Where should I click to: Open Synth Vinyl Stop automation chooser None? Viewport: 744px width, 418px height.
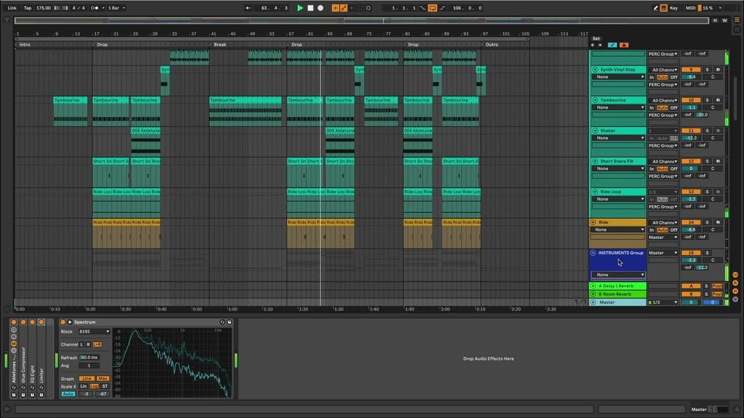coord(618,77)
